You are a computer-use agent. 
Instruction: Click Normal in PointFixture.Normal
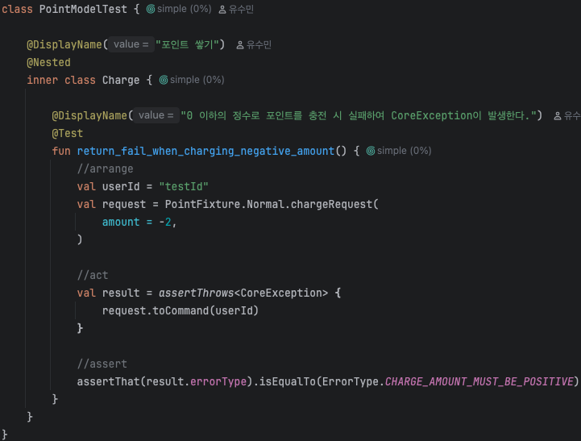click(265, 204)
